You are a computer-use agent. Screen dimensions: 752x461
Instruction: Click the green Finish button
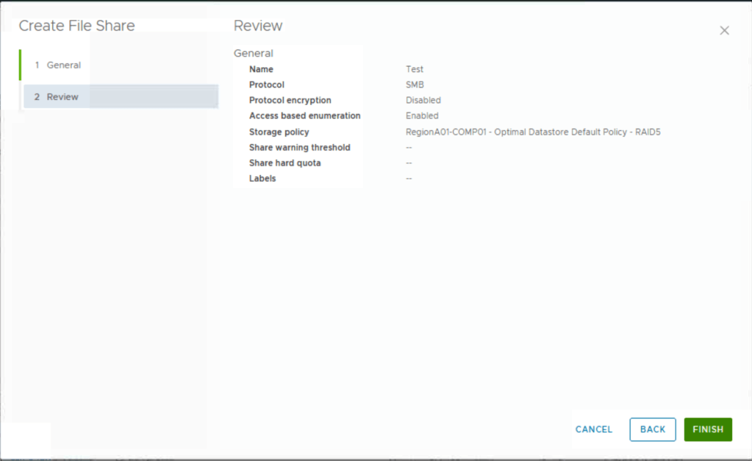pyautogui.click(x=707, y=429)
